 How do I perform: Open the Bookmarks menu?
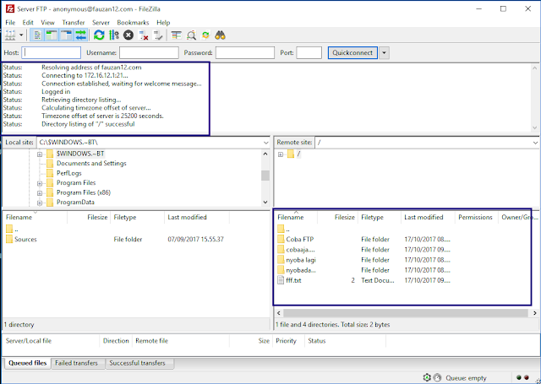pos(133,23)
